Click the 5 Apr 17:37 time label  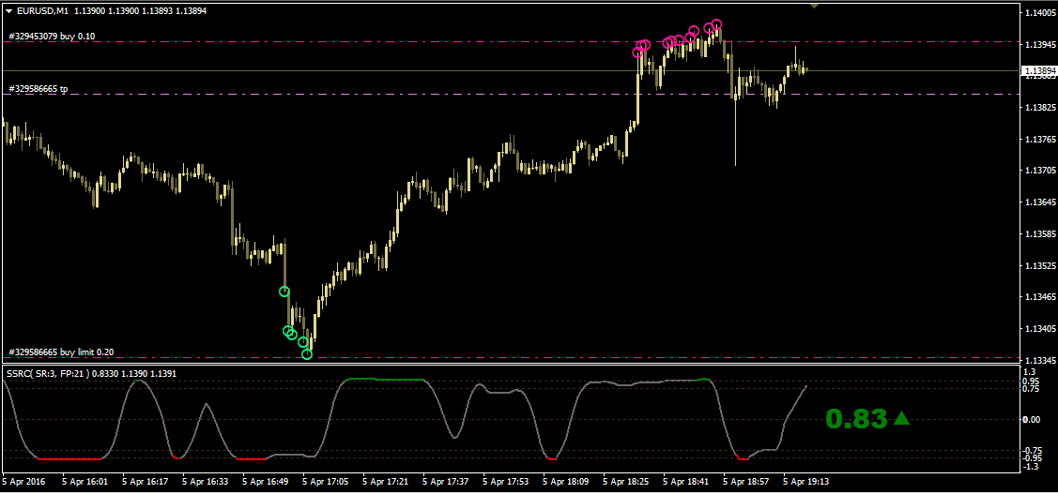[x=446, y=483]
